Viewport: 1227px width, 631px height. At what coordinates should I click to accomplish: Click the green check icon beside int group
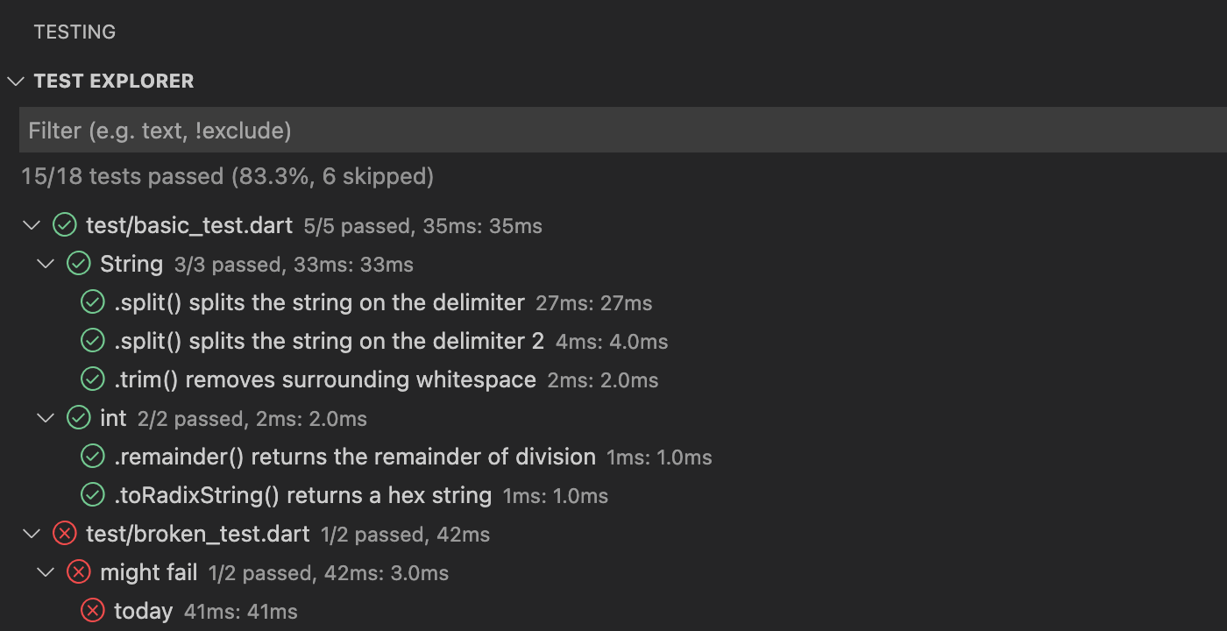tap(79, 418)
